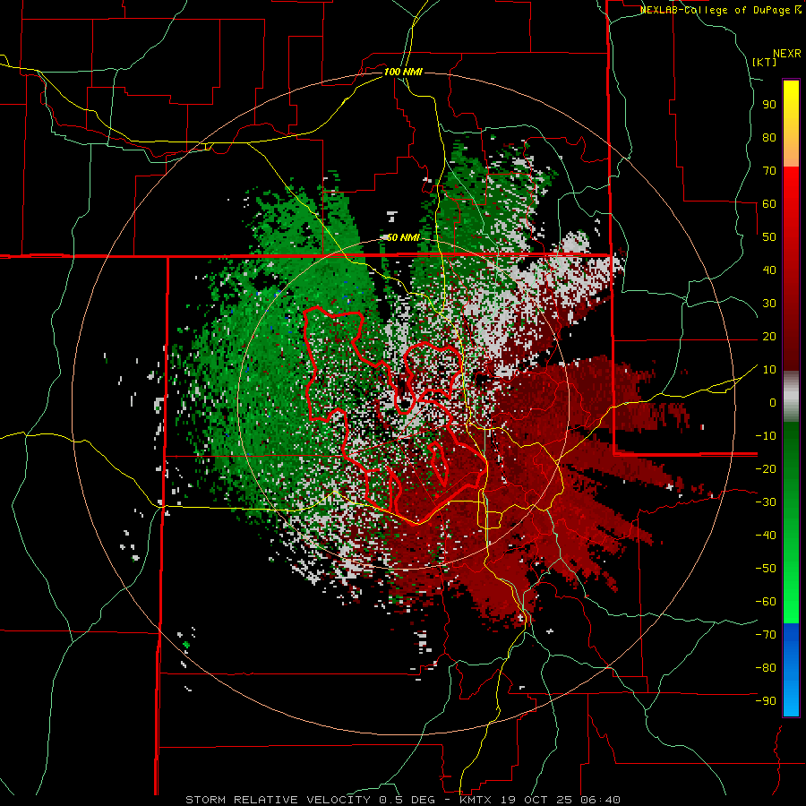Click the 10 value on the velocity scale
Image resolution: width=806 pixels, height=806 pixels.
coord(769,370)
